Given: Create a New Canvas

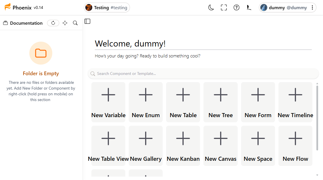Looking at the screenshot, I should (x=220, y=146).
